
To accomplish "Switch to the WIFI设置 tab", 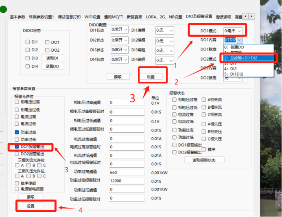I will pos(92,17).
